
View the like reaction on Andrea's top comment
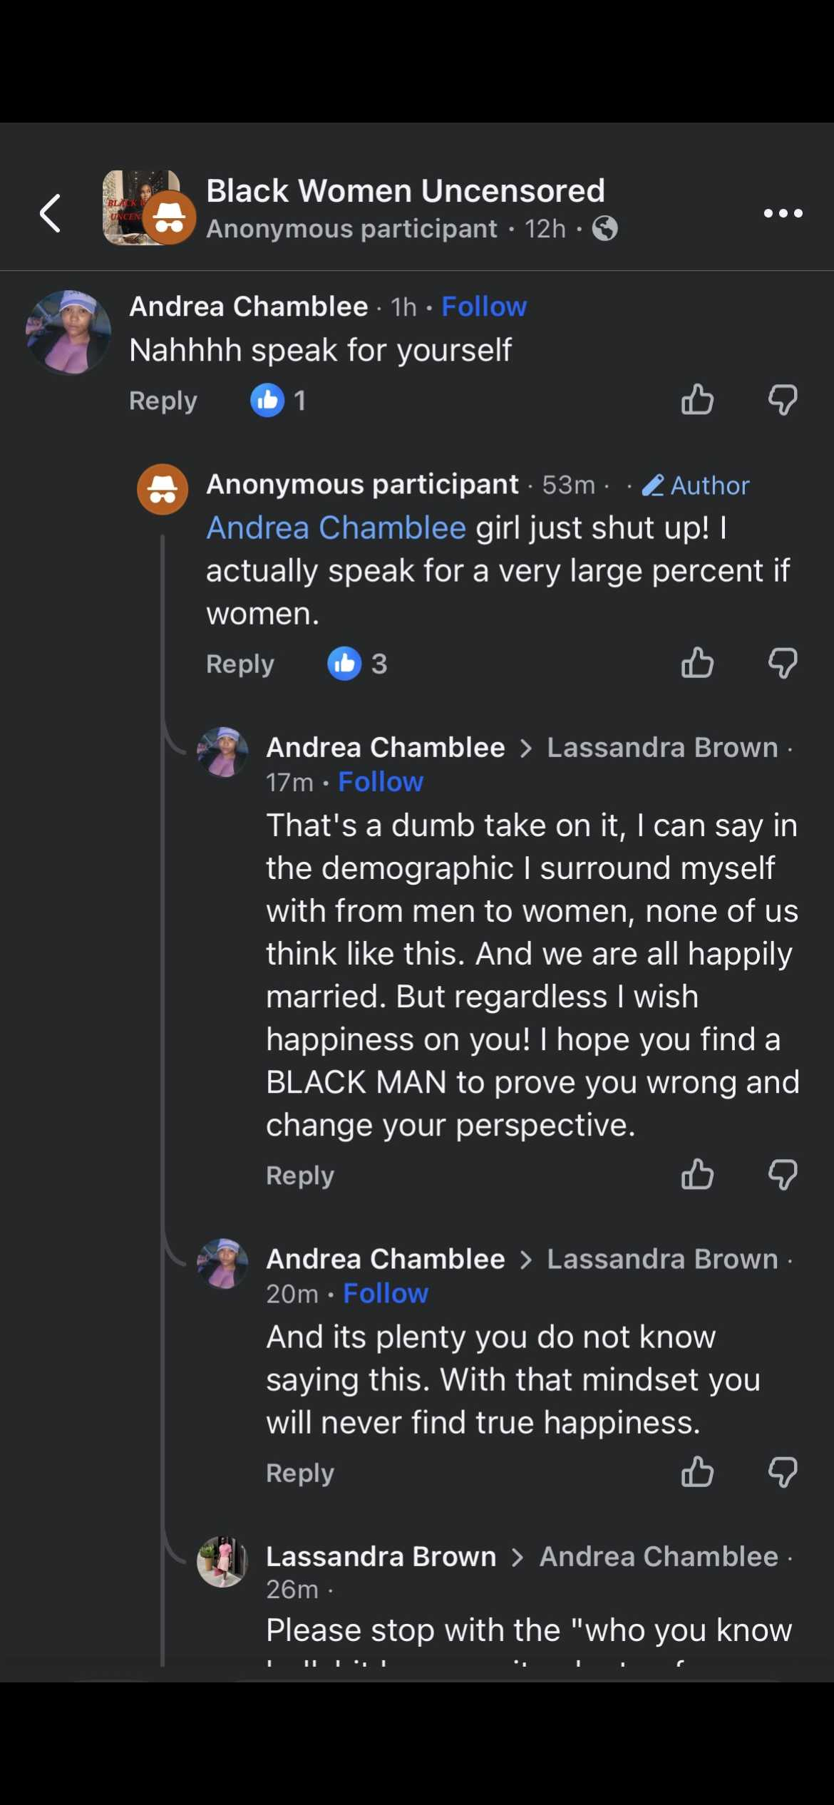279,400
